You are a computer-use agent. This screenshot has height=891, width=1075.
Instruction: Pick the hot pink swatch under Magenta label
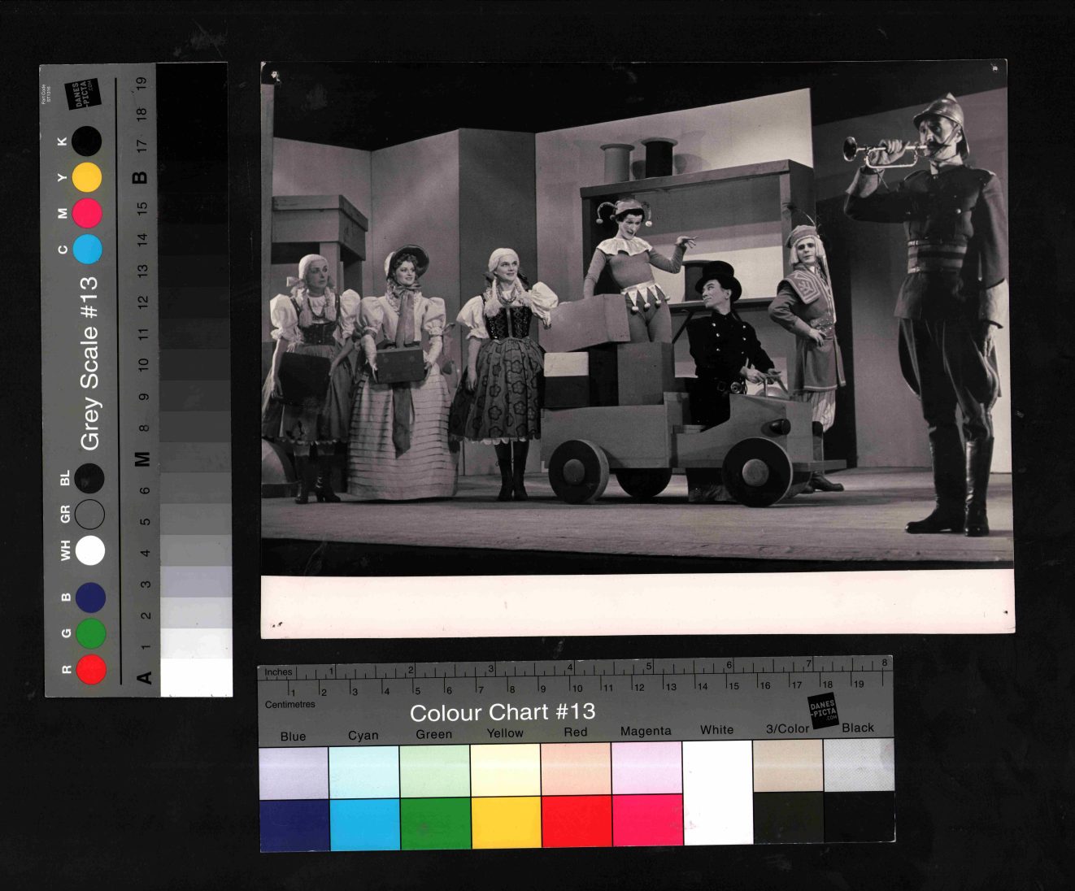(646, 820)
